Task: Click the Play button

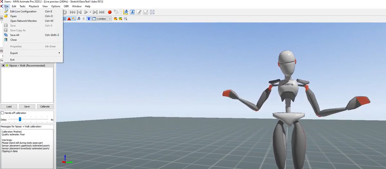Action: click(x=86, y=12)
